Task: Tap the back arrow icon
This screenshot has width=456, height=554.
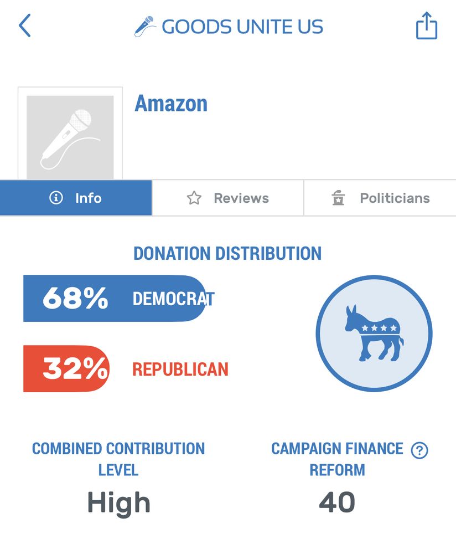Action: coord(25,26)
